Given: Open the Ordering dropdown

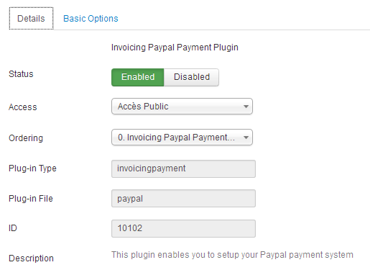Looking at the screenshot, I should 182,138.
